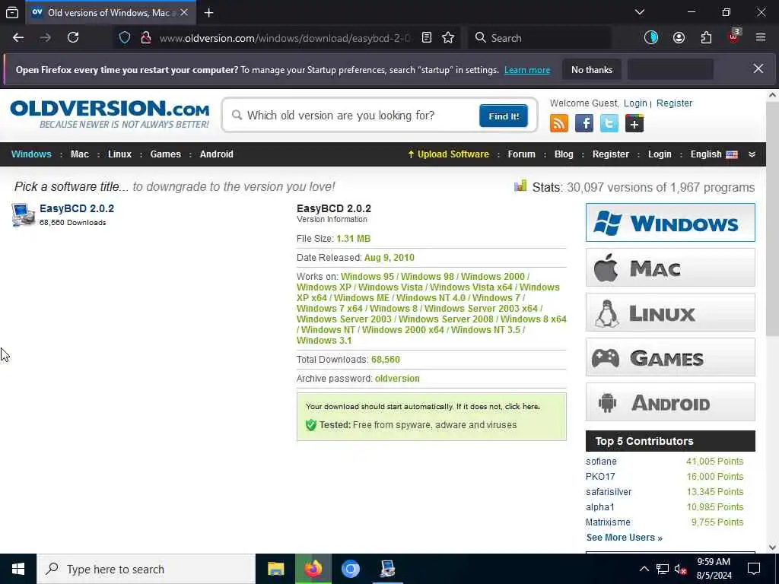Show hidden system tray icons
The image size is (779, 584).
click(644, 569)
